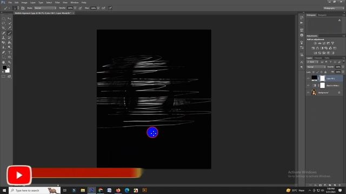Select the Path Selection tool

[4, 57]
